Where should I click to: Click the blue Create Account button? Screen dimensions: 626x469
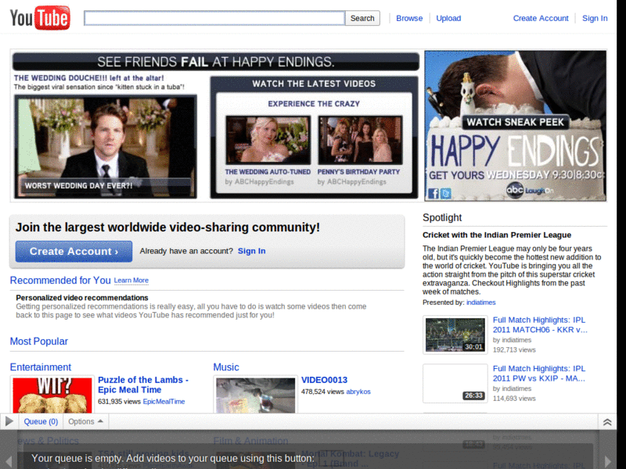point(74,251)
